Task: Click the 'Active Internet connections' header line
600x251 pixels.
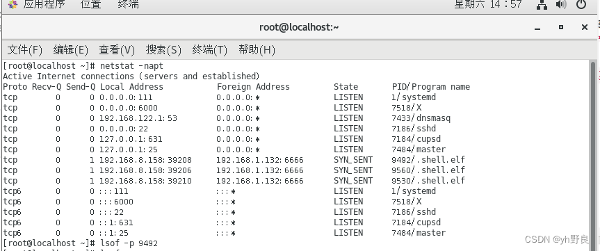Action: (131, 76)
